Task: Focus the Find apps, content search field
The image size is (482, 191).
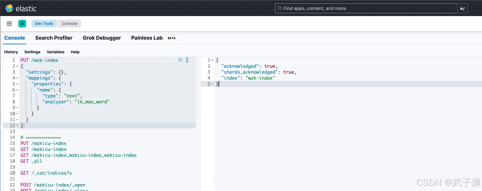Action: point(366,8)
